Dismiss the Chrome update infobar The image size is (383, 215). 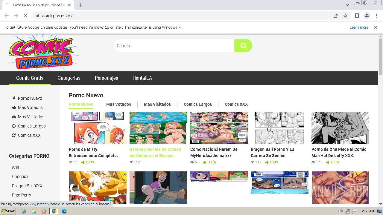tap(376, 27)
